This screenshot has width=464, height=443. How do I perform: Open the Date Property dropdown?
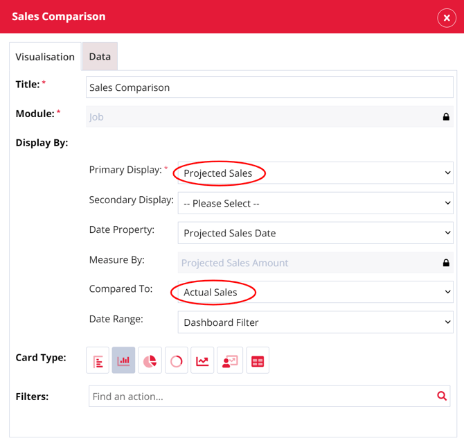click(x=315, y=233)
